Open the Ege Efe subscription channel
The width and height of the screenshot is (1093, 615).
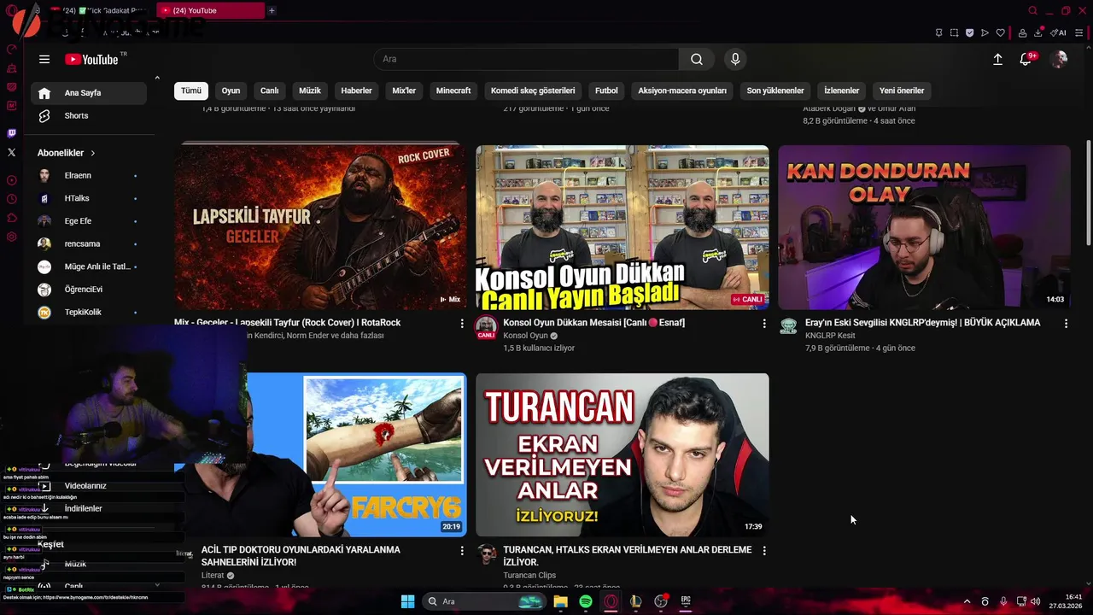click(89, 220)
